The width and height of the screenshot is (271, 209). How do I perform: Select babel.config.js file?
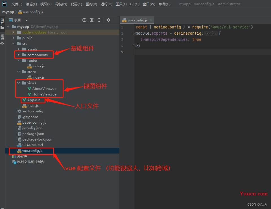(34, 123)
